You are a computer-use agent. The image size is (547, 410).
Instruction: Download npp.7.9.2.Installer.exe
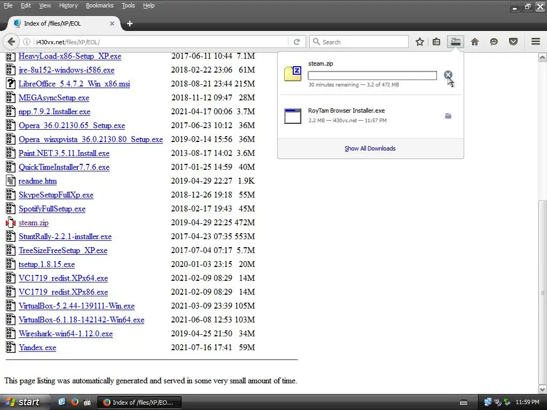click(54, 112)
